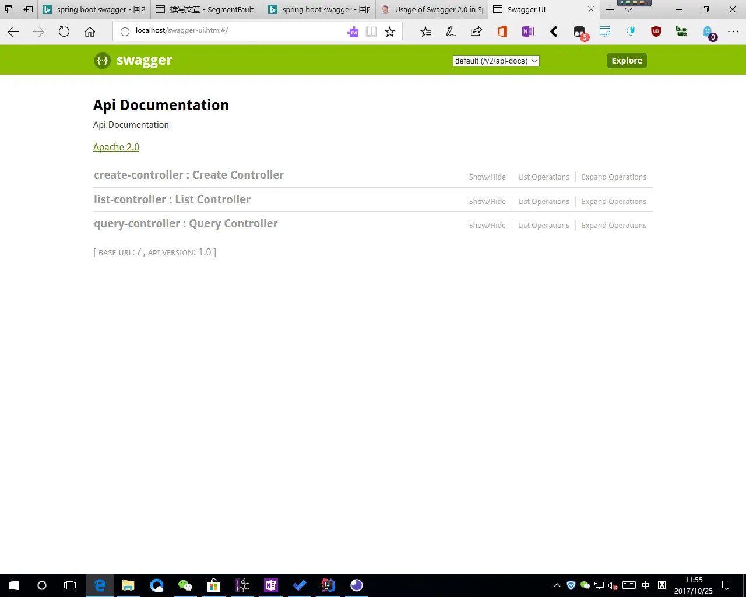The image size is (746, 597).
Task: Expand Operations for list-controller
Action: coord(614,202)
